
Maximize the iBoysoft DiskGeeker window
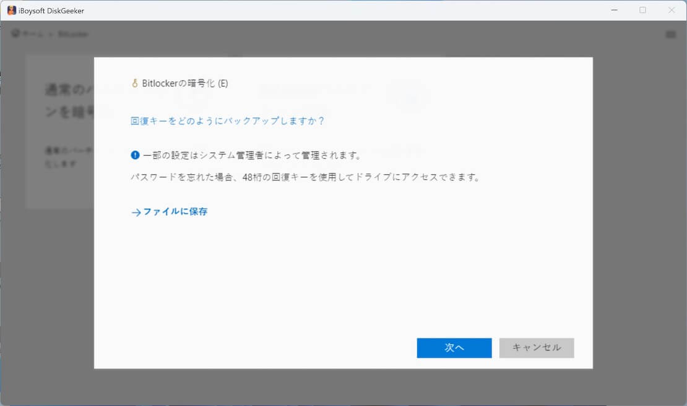pyautogui.click(x=642, y=10)
